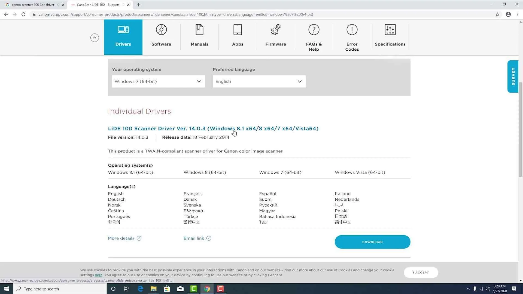Close the Google search tab
Viewport: 523px width, 294px height.
63,5
